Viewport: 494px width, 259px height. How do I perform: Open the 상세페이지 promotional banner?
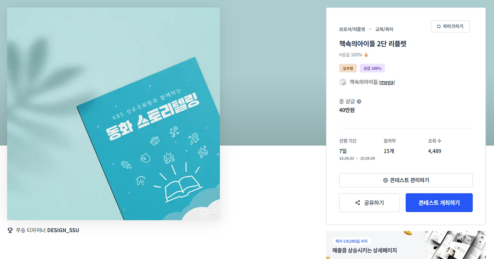406,245
